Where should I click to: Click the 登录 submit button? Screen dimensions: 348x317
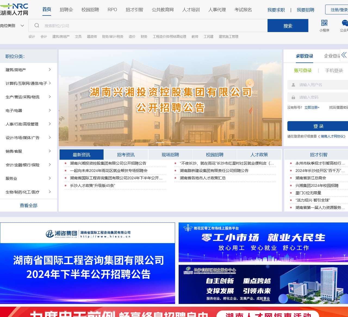[318, 126]
